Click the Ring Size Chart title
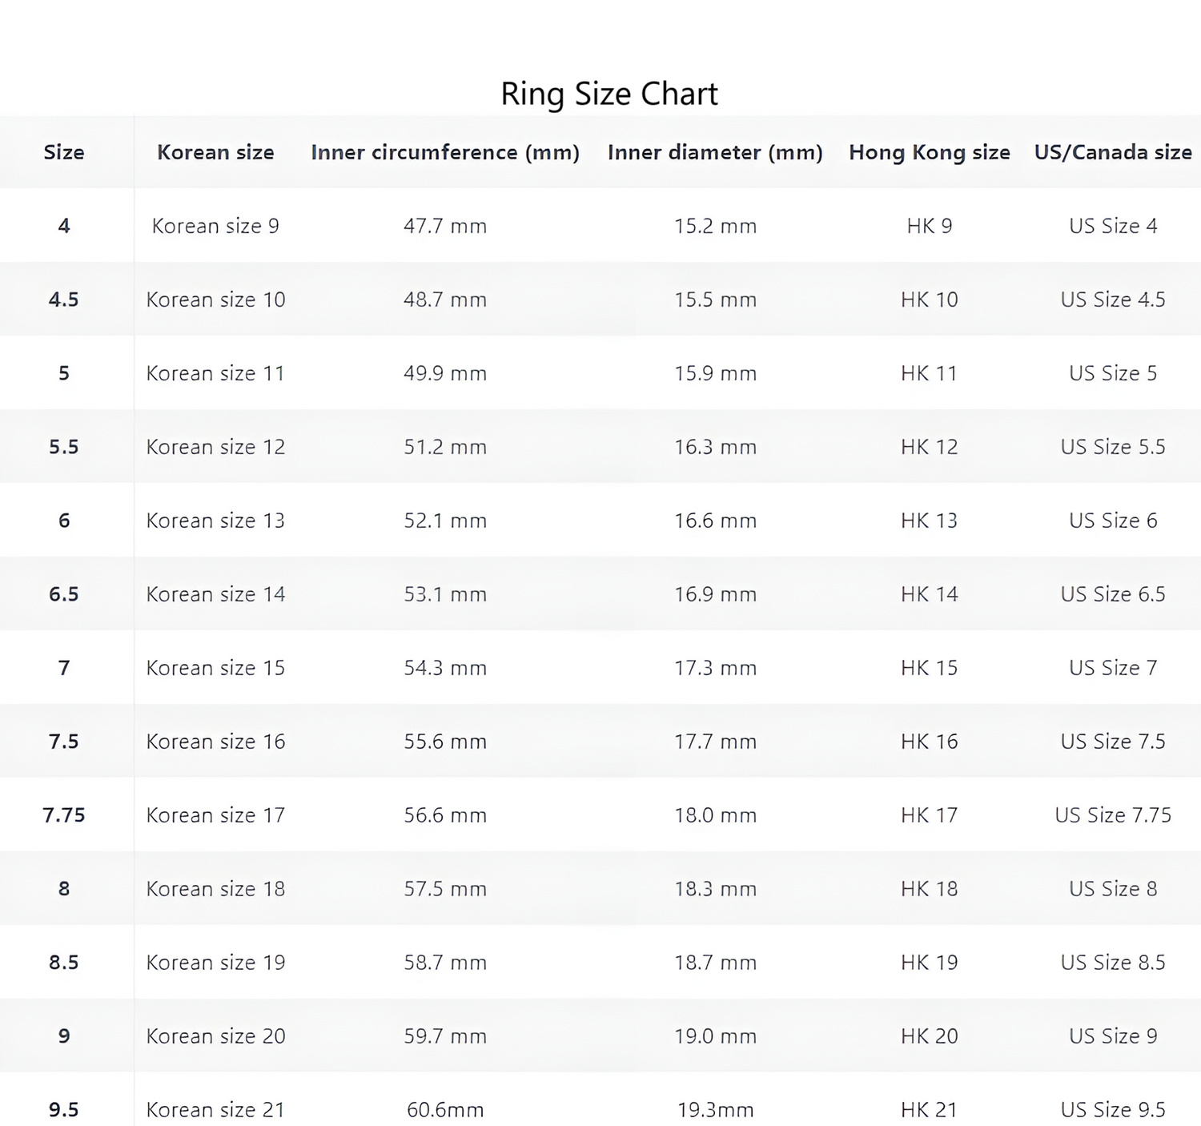Viewport: 1201px width, 1126px height. click(609, 94)
